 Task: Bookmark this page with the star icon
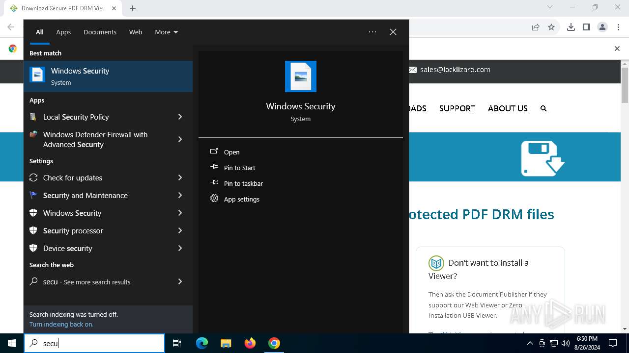coord(551,27)
